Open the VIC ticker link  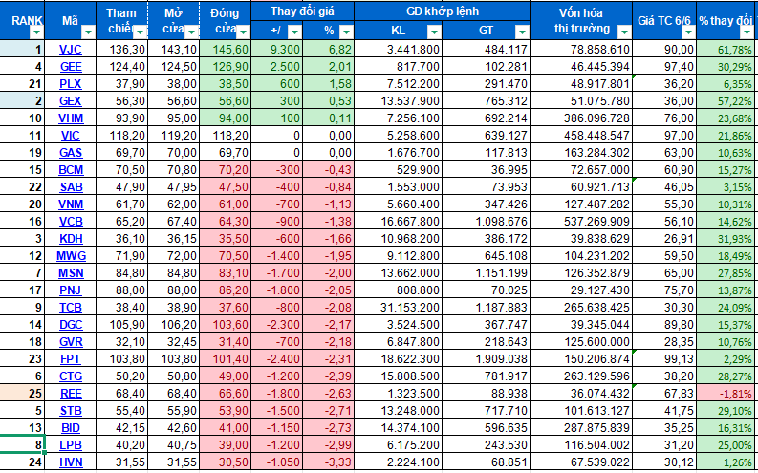70,136
